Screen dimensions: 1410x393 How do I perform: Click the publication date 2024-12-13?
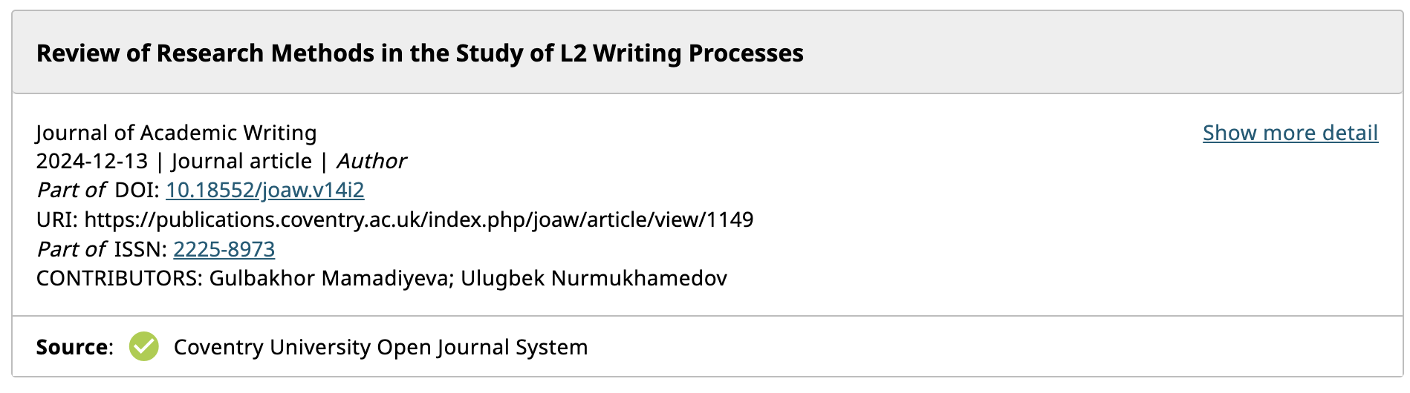[92, 161]
